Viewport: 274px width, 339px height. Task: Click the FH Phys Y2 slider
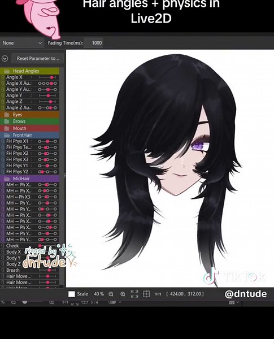click(x=47, y=172)
